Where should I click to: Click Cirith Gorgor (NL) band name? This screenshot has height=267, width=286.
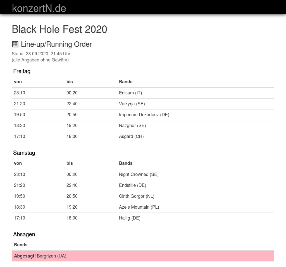[x=137, y=196]
